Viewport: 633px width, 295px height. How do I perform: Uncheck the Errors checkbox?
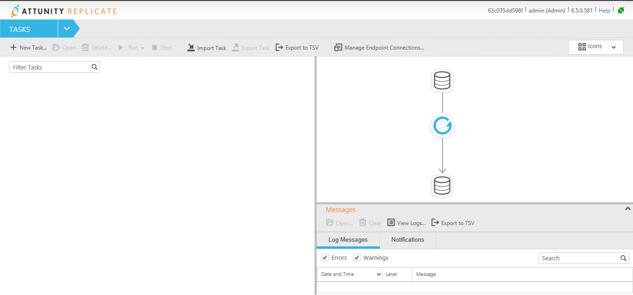325,257
